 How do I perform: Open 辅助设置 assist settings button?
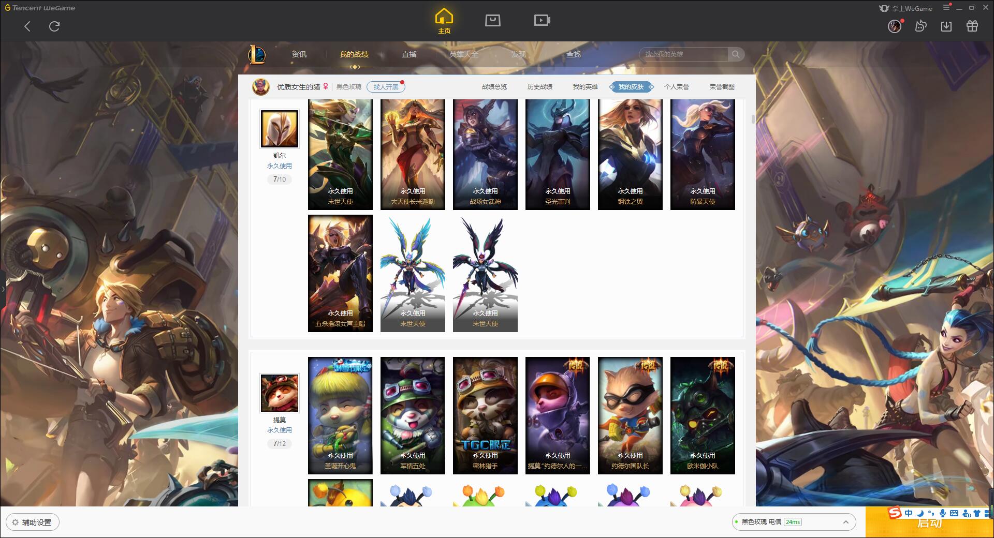click(33, 522)
